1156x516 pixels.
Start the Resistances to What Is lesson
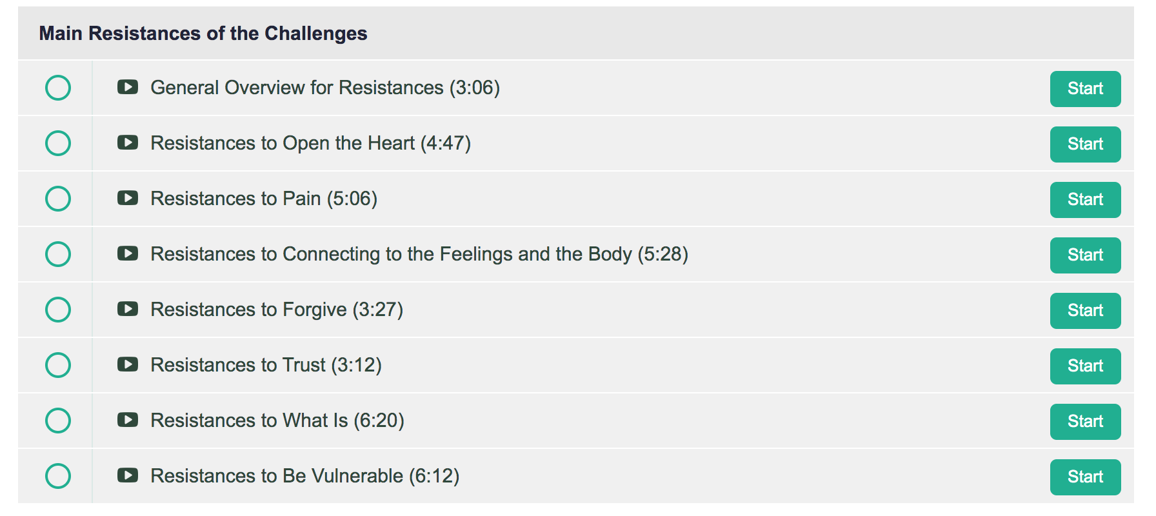click(x=1085, y=422)
